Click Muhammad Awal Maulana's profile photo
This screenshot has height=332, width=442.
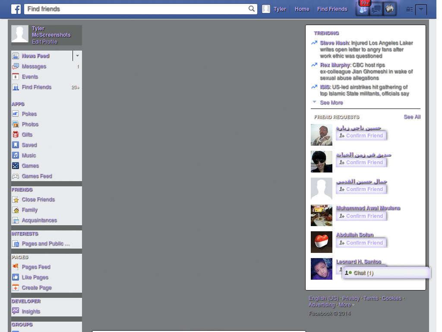pyautogui.click(x=321, y=215)
